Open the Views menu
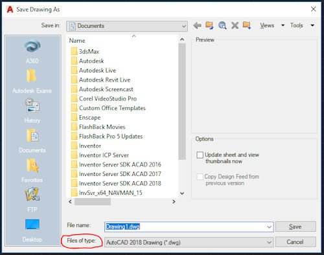Viewport: 324px width, 255px height. click(x=267, y=25)
